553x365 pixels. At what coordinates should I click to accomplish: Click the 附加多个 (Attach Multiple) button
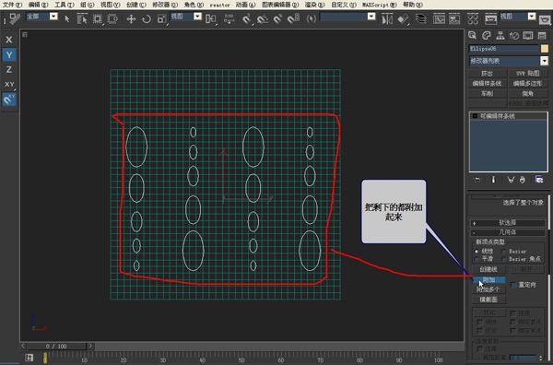click(x=488, y=289)
